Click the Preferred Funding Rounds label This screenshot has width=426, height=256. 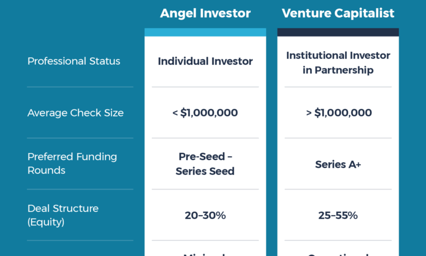pos(72,163)
